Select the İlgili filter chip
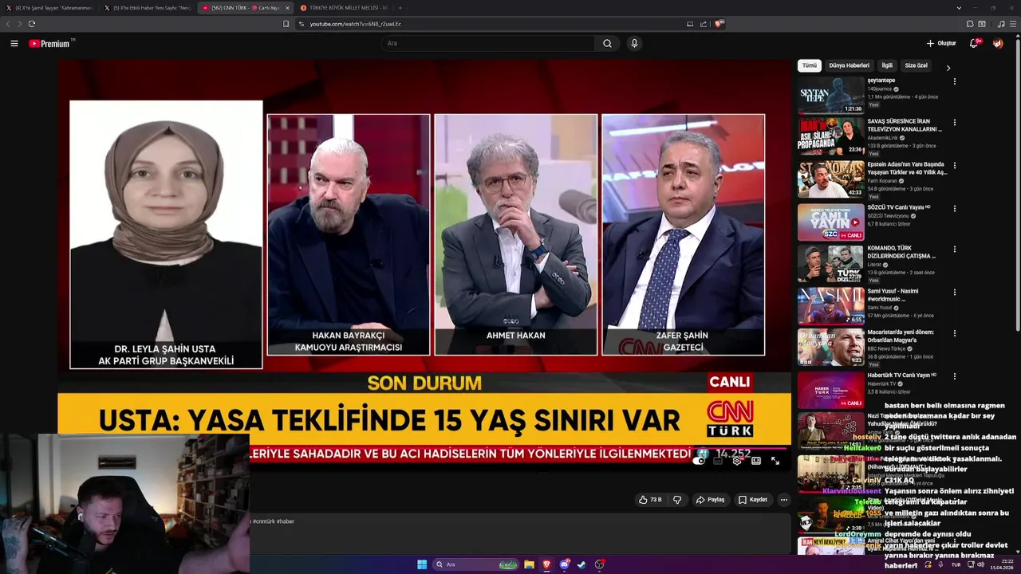Screen dimensions: 1021x574 click(x=887, y=65)
